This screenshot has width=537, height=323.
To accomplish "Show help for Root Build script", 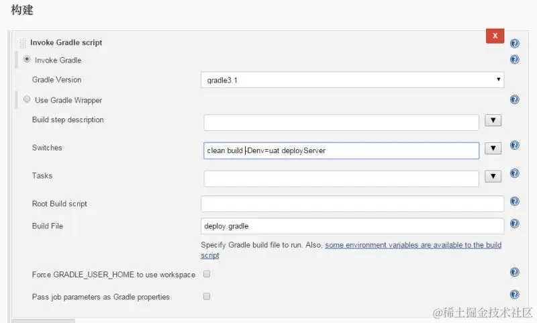I will pos(515,201).
